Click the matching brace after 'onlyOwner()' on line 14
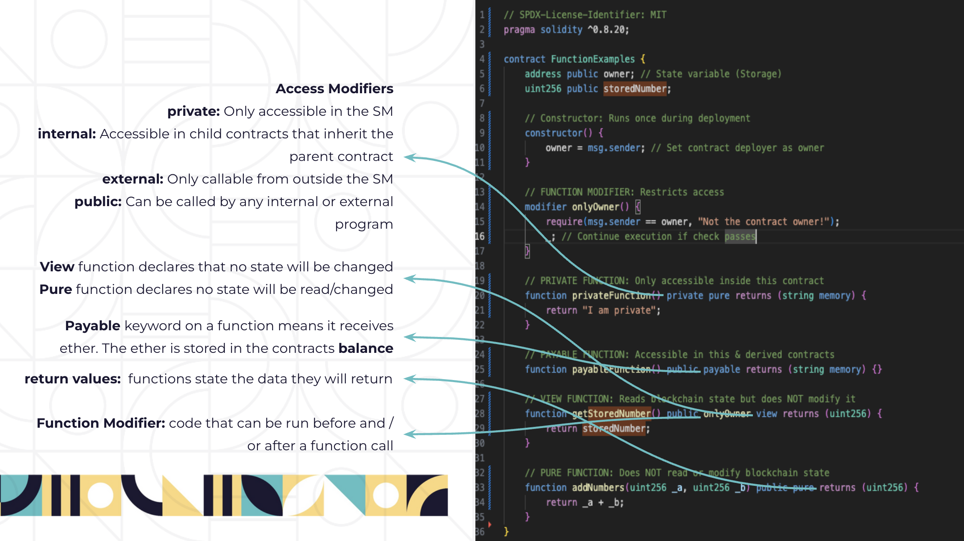The height and width of the screenshot is (541, 964). (x=638, y=207)
